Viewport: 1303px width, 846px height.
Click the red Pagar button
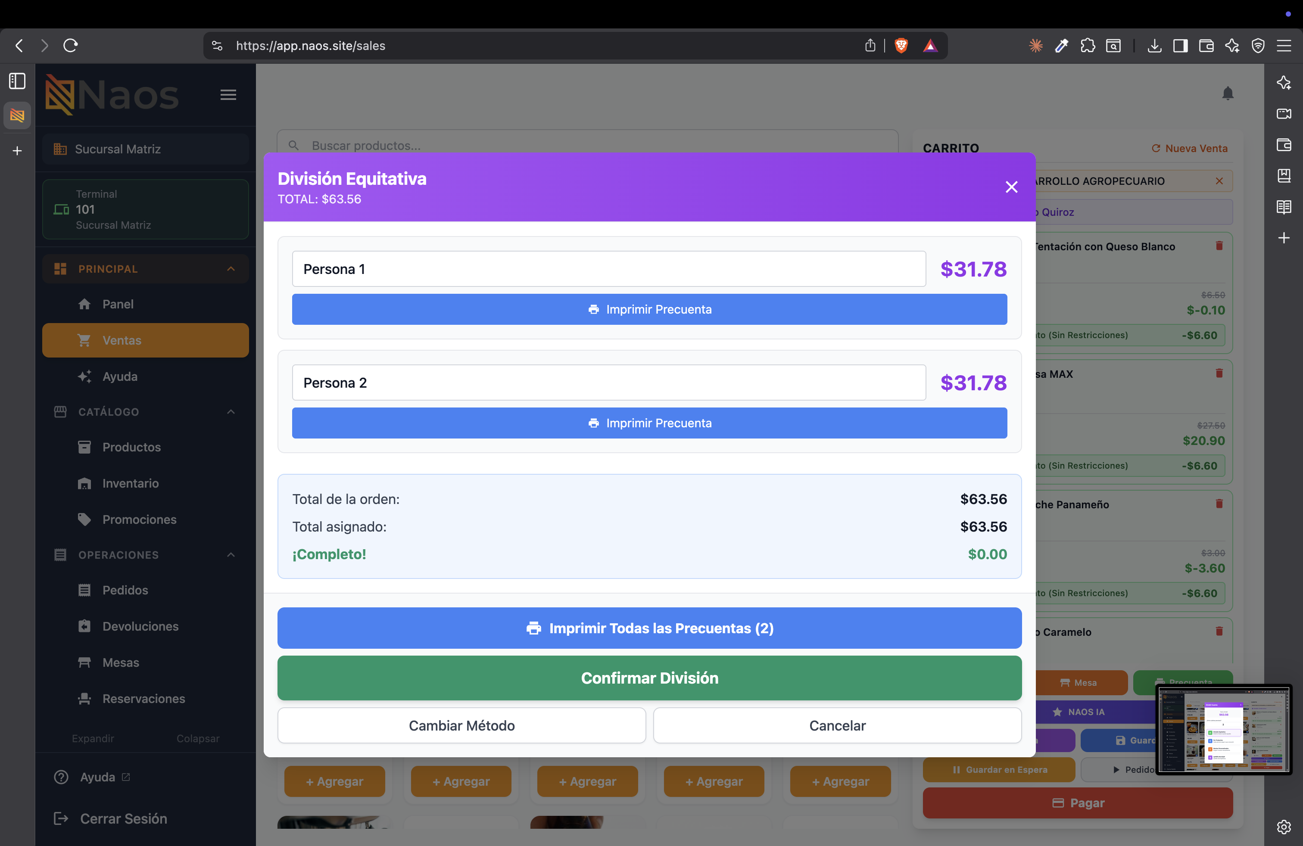coord(1078,803)
